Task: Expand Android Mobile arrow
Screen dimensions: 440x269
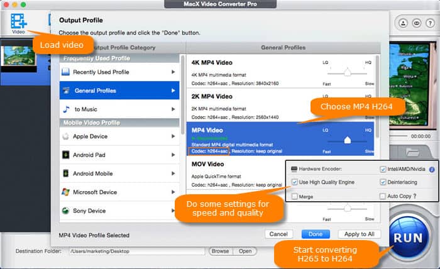Action: 173,173
